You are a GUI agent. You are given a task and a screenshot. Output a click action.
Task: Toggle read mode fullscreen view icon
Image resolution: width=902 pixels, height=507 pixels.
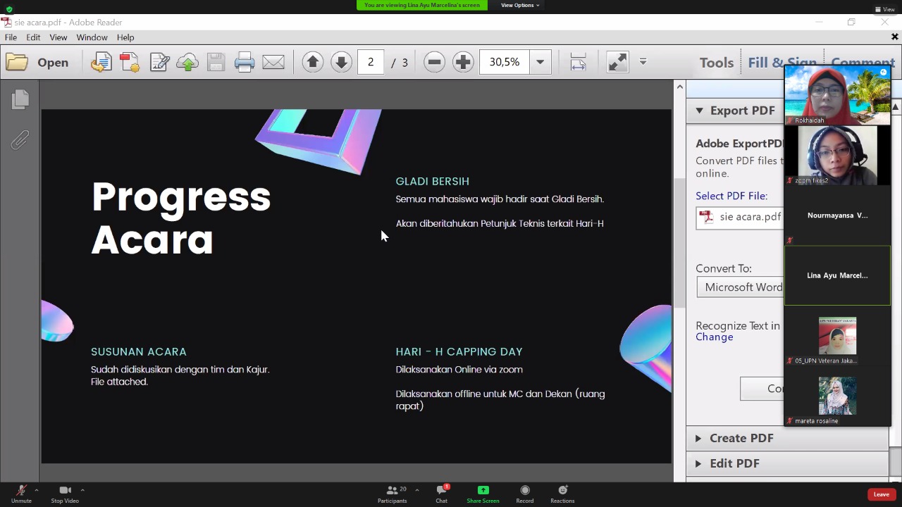(x=617, y=63)
